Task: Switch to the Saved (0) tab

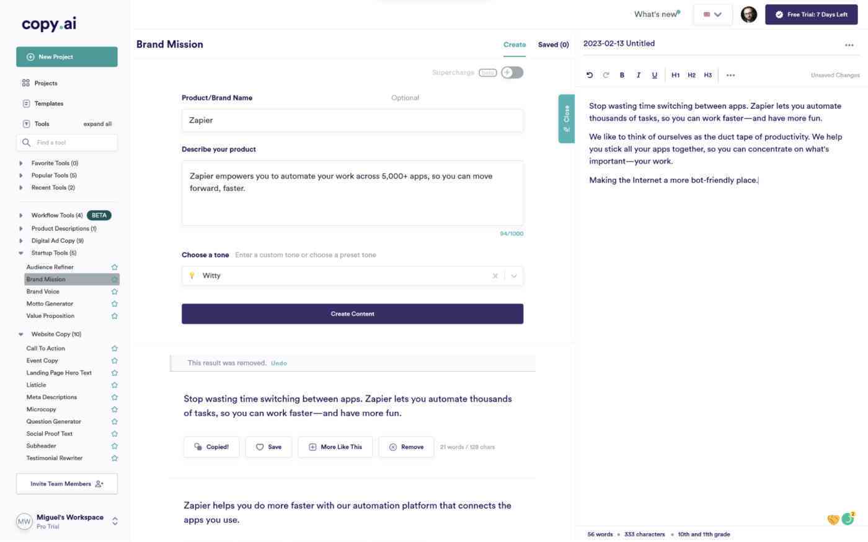Action: point(553,45)
